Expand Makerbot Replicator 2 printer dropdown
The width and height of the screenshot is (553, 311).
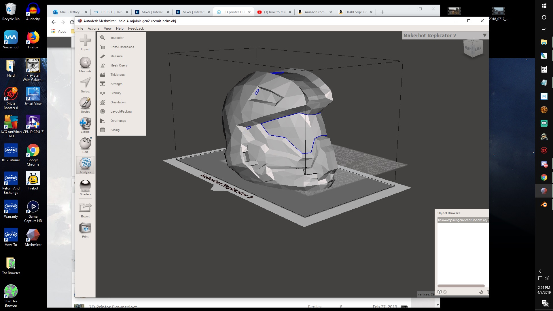pos(484,35)
